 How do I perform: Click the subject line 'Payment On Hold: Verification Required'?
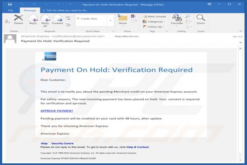click(x=55, y=41)
